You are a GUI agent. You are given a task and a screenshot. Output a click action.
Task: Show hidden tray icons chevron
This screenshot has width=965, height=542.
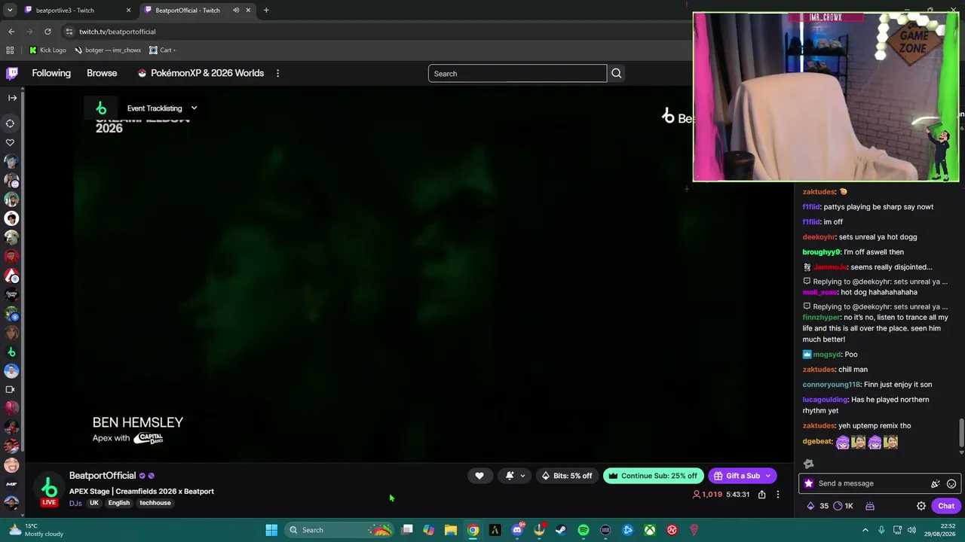pos(865,530)
